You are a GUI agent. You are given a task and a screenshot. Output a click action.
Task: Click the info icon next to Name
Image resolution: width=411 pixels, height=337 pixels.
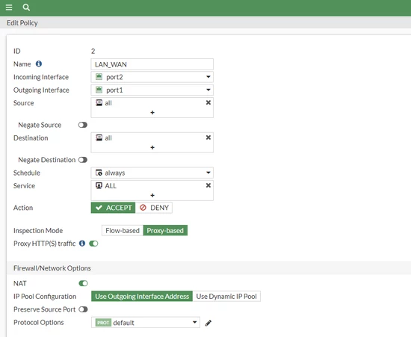(39, 64)
